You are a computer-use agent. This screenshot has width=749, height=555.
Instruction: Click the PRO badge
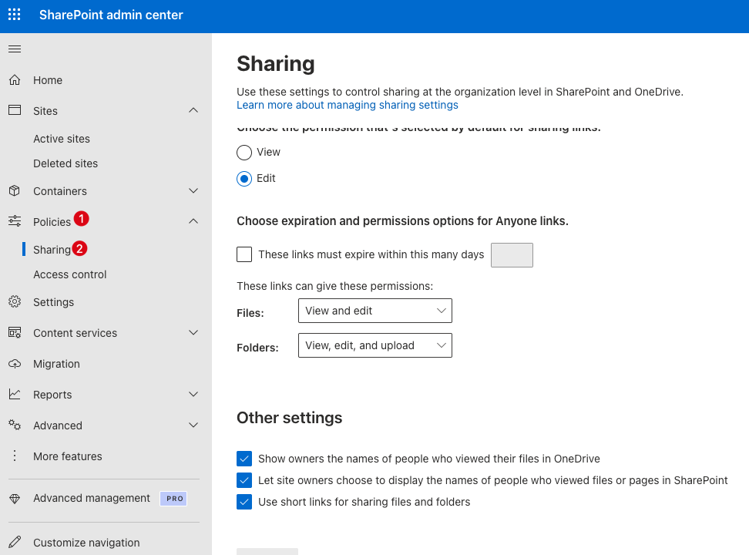[x=174, y=499]
